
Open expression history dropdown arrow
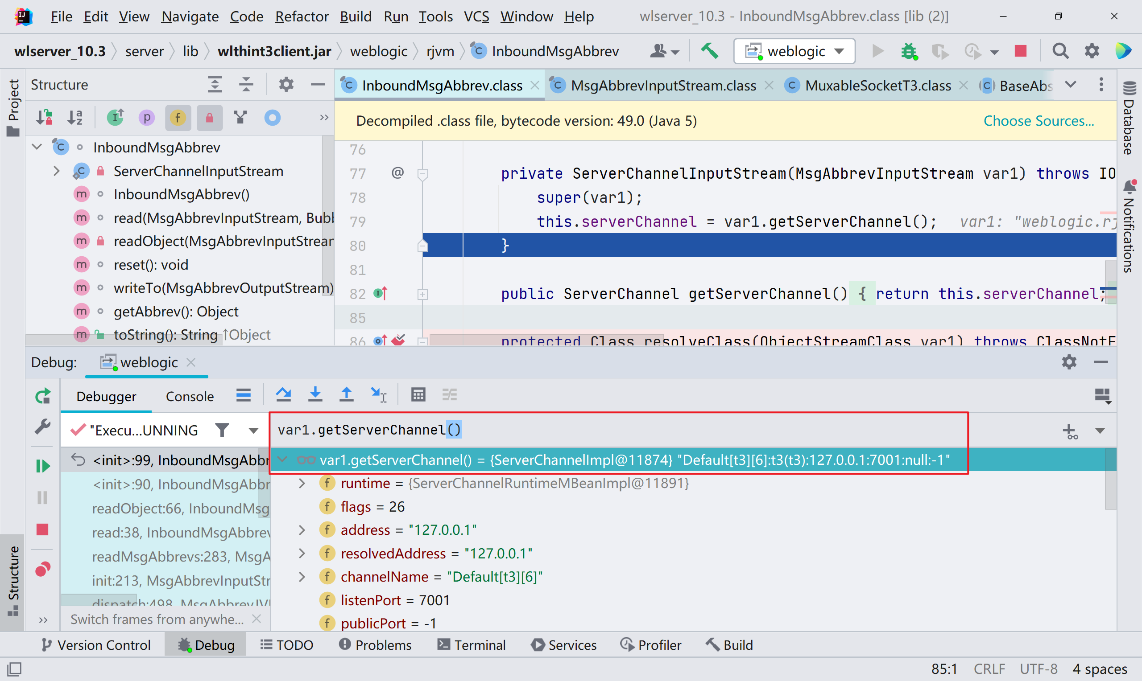pos(1100,431)
